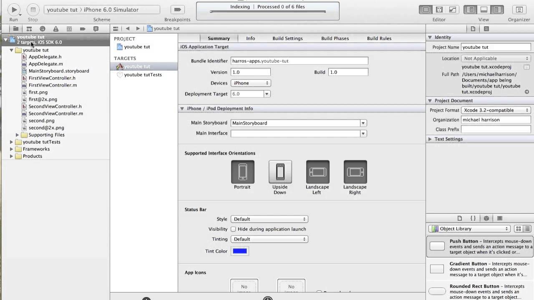Viewport: 534px width, 300px height.
Task: Open the related files grid icon
Action: pos(116,29)
